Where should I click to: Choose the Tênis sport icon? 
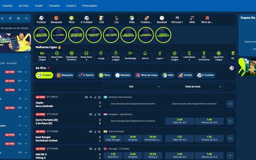pyautogui.click(x=71, y=19)
